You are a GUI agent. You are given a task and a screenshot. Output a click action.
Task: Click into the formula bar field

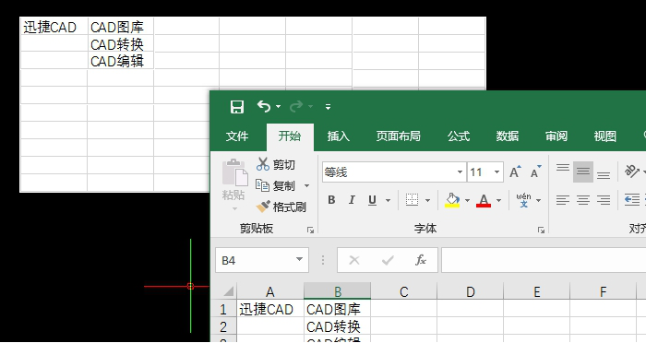(x=544, y=260)
